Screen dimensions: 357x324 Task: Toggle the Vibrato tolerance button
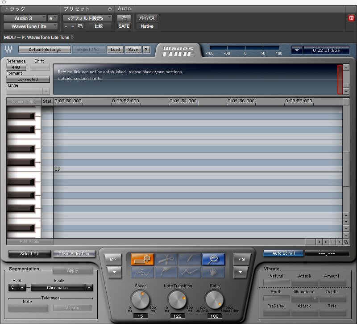tap(73, 308)
